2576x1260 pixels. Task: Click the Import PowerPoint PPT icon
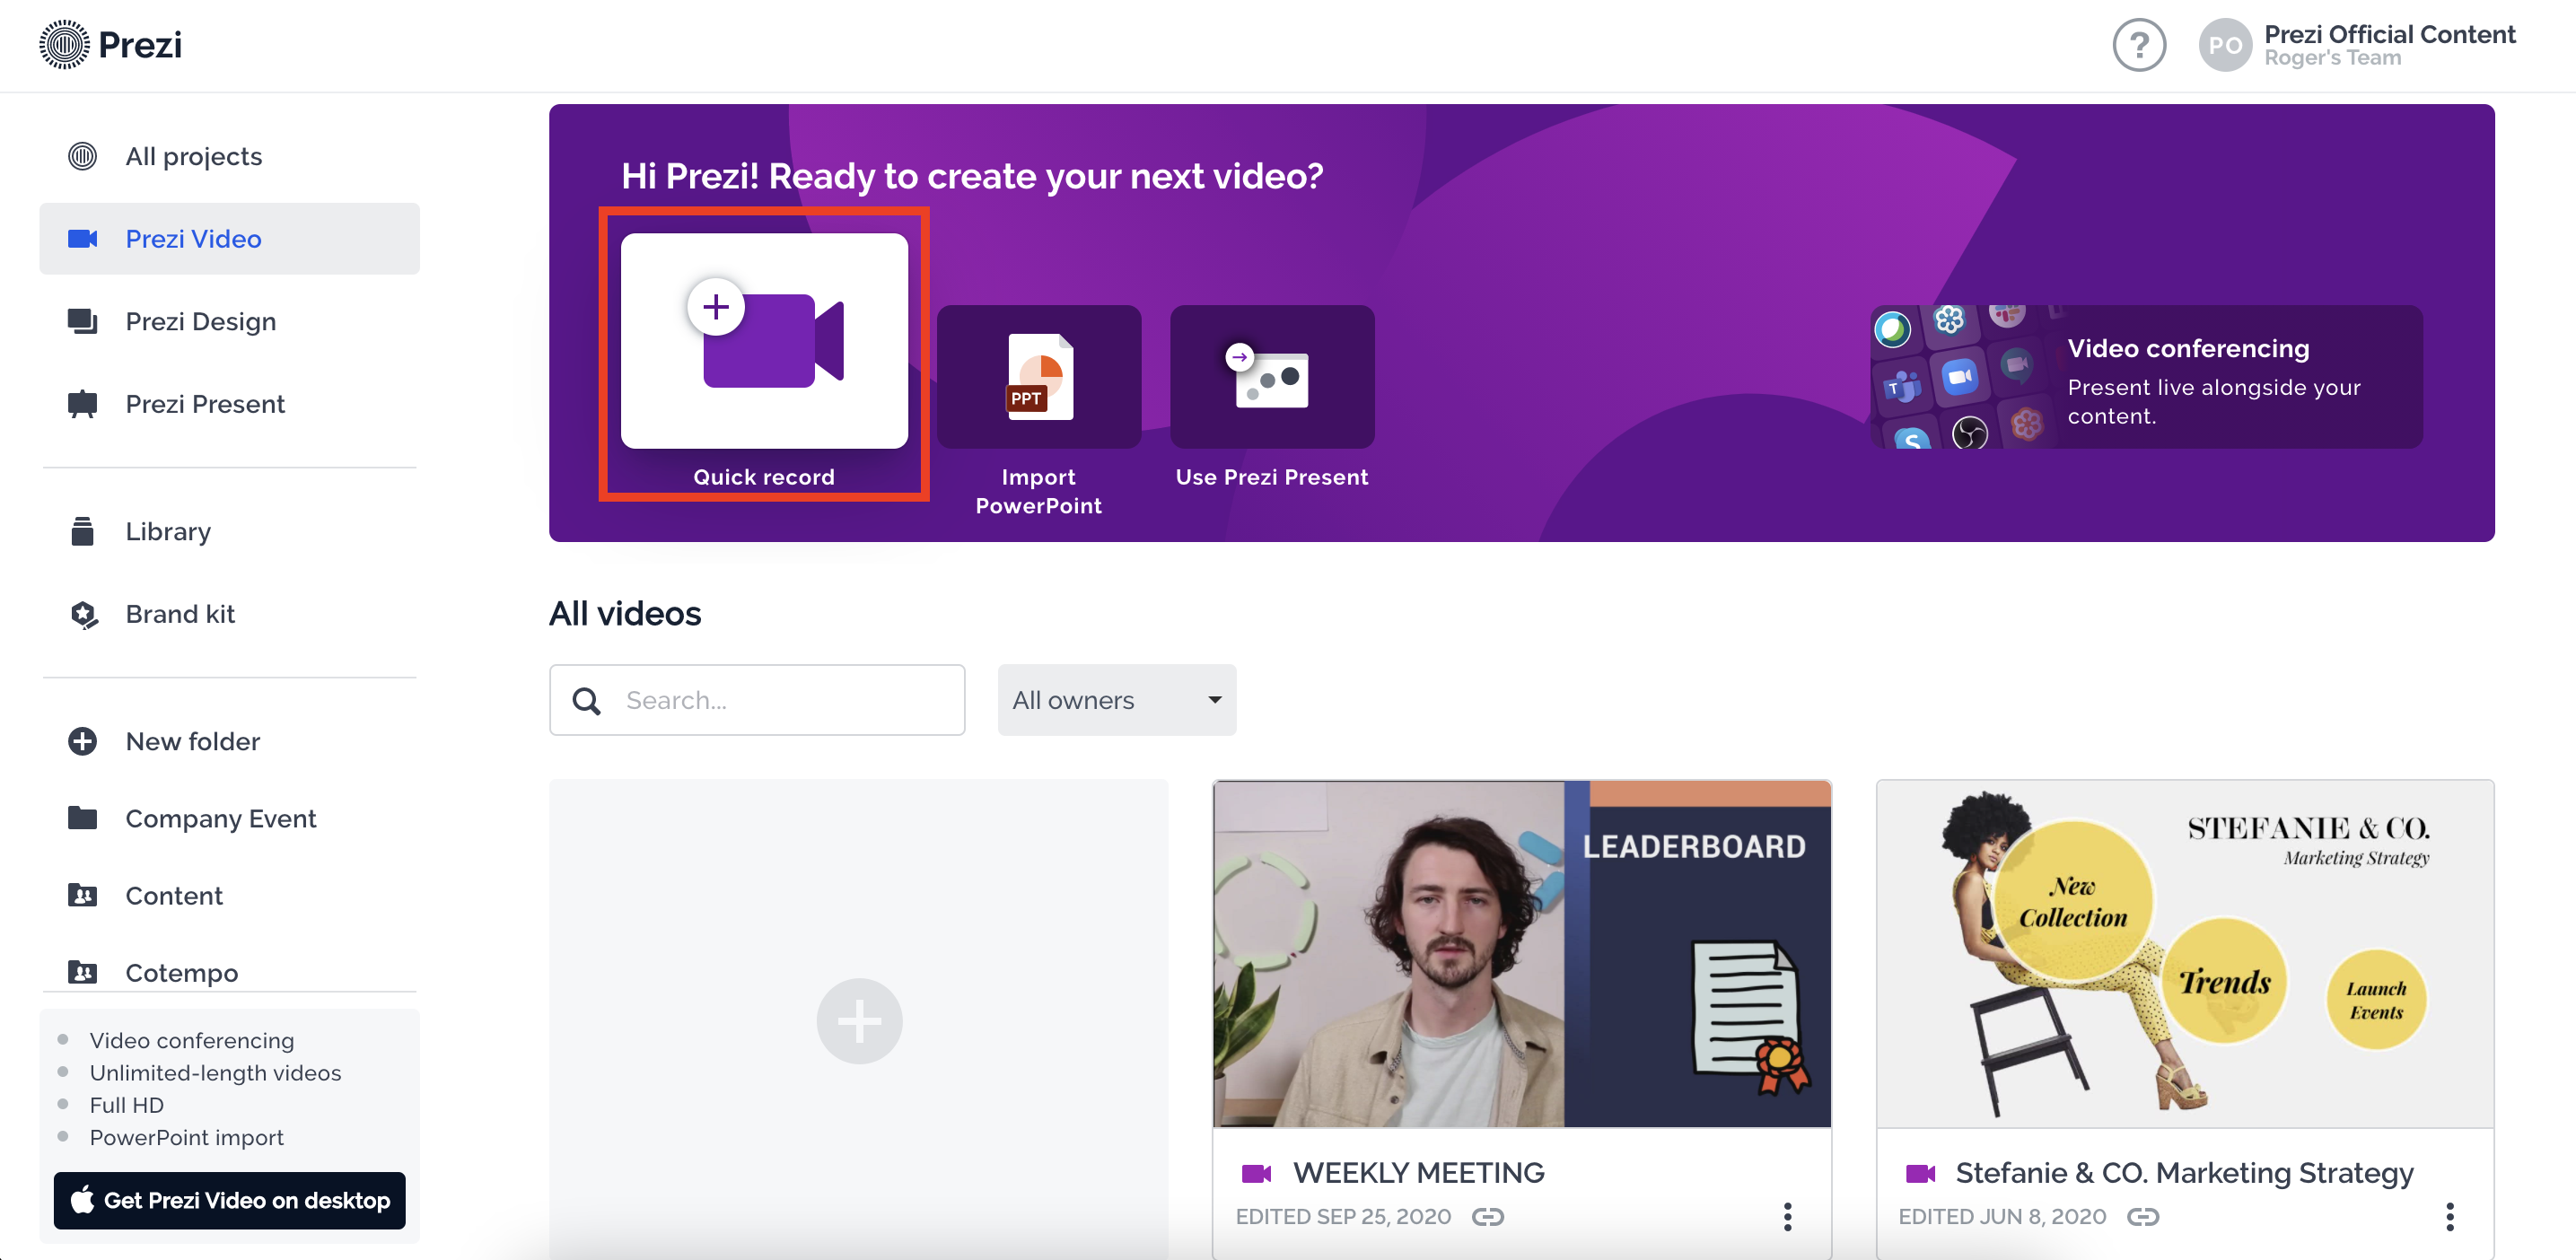[1039, 377]
